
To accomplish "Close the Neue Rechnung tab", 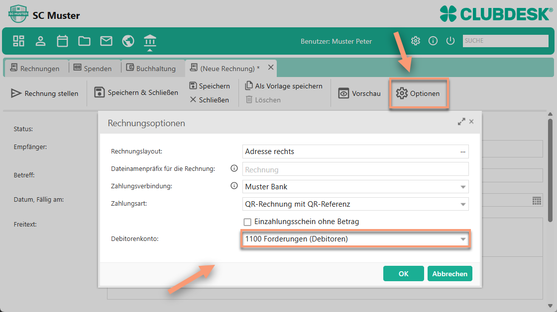I will pos(271,67).
